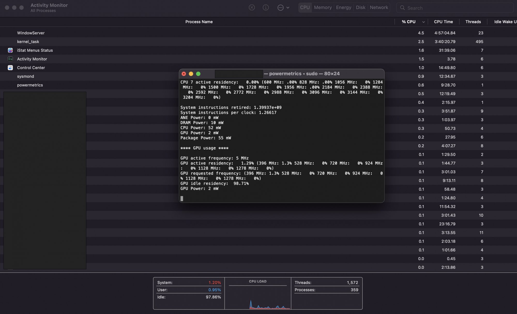Select the Network tab
The image size is (517, 314).
[x=379, y=8]
